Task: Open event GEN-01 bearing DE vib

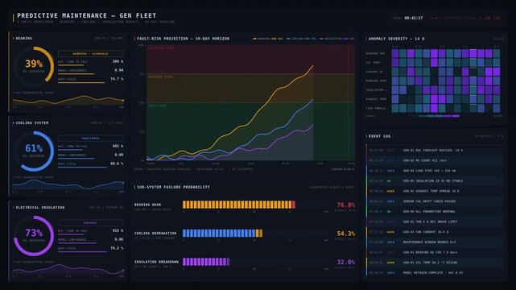Action: pos(435,252)
